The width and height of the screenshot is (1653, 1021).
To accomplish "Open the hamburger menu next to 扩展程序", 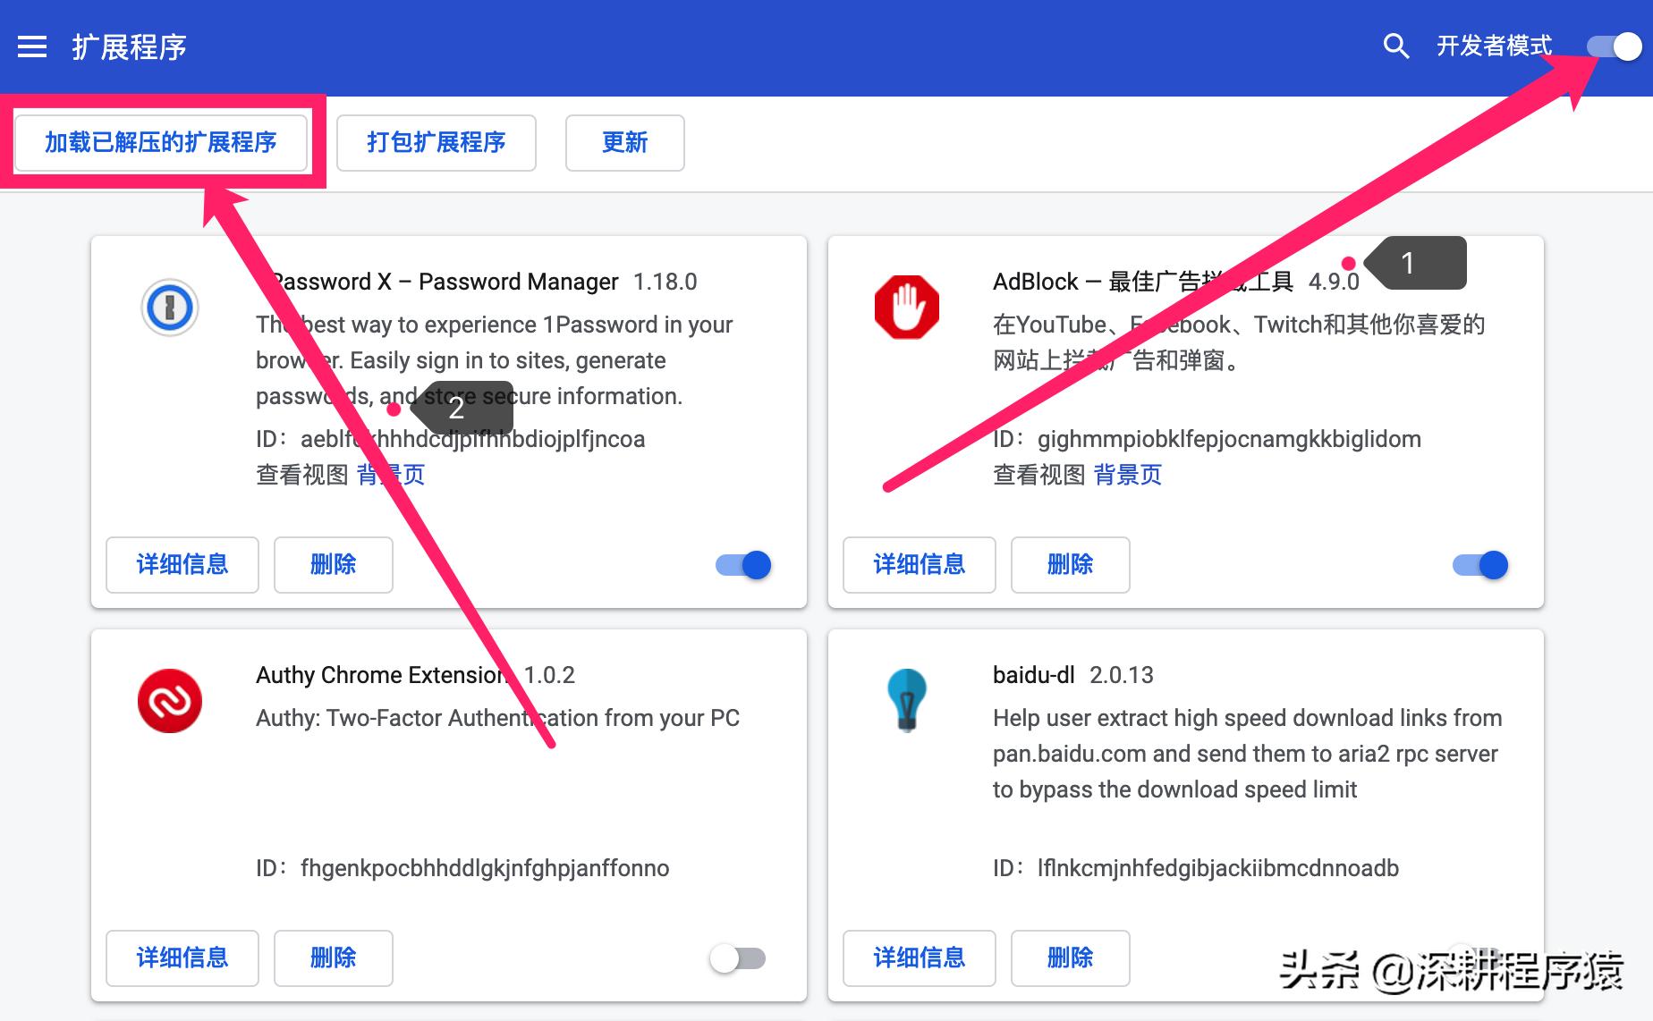I will pyautogui.click(x=32, y=47).
